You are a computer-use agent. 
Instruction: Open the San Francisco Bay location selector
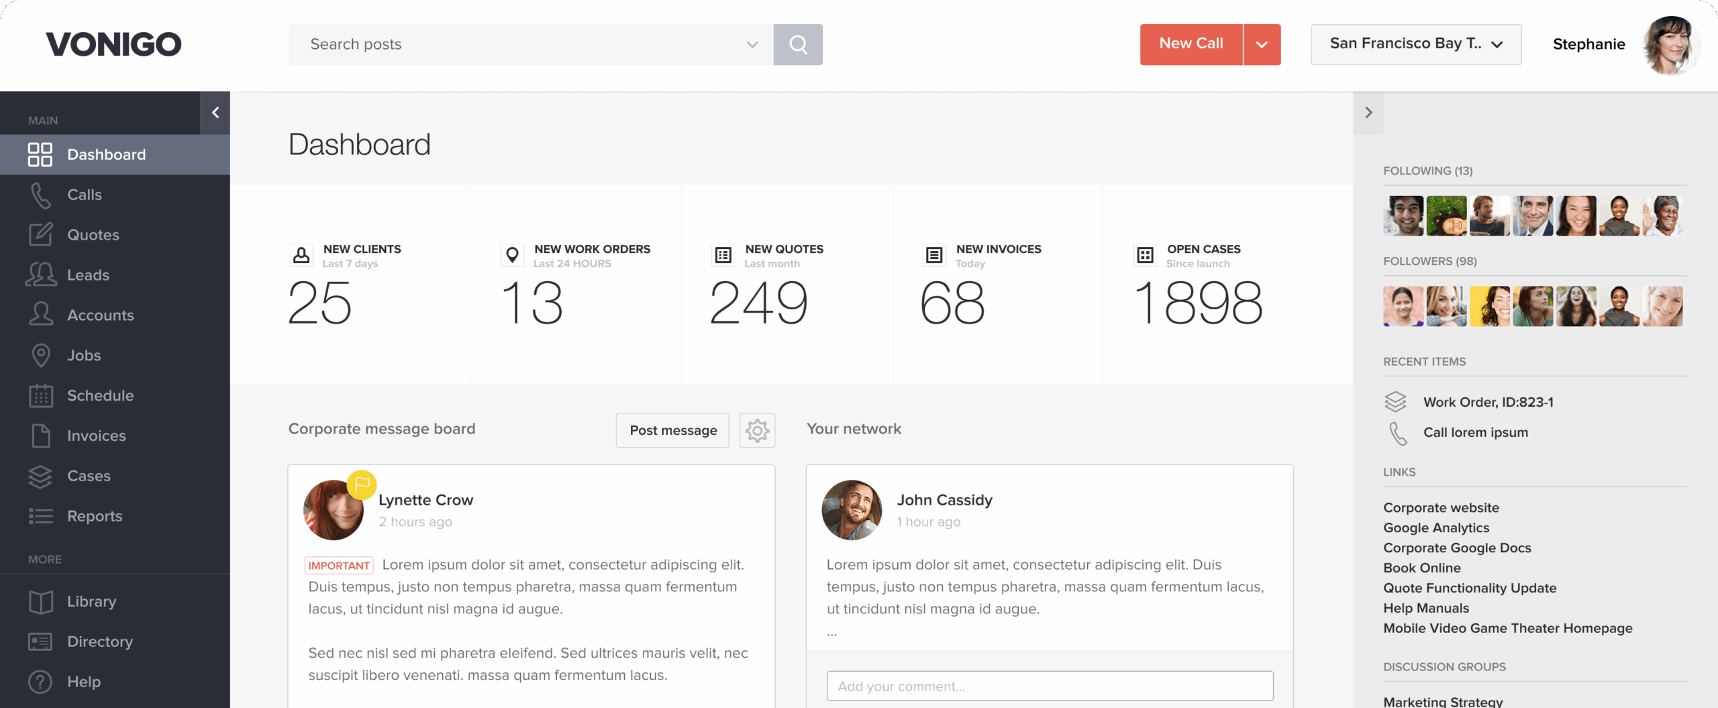pyautogui.click(x=1416, y=44)
